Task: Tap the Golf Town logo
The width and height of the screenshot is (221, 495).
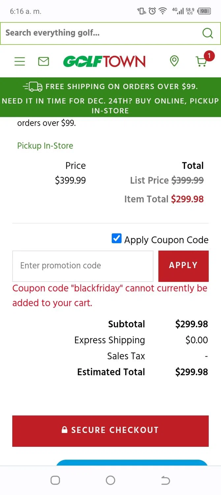Action: (x=104, y=61)
